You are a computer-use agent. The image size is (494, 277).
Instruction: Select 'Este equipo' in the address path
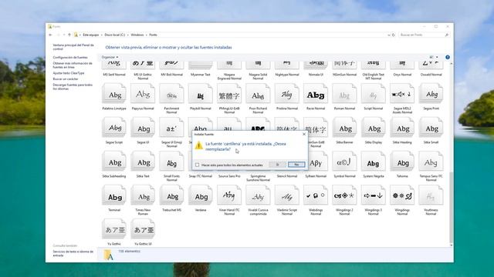click(x=91, y=35)
